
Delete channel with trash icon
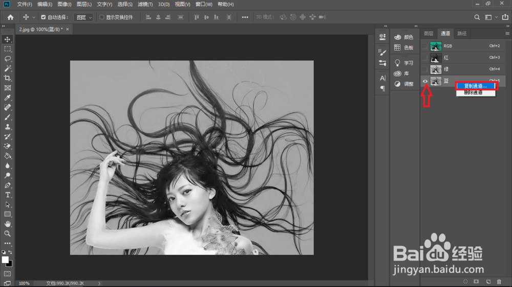499,281
